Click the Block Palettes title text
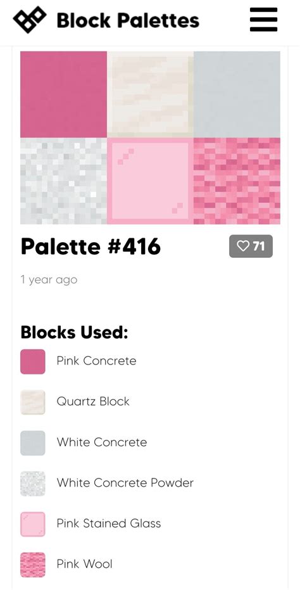This screenshot has width=300, height=590. click(128, 20)
